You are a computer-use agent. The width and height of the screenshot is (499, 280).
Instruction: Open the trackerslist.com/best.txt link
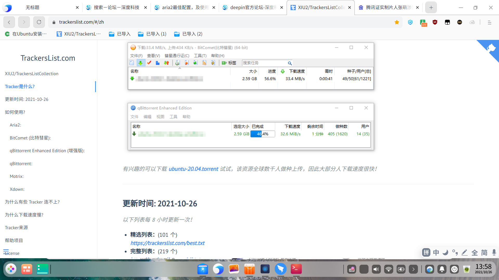[x=167, y=243]
